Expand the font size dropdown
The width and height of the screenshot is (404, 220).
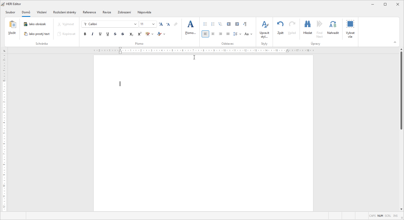153,24
